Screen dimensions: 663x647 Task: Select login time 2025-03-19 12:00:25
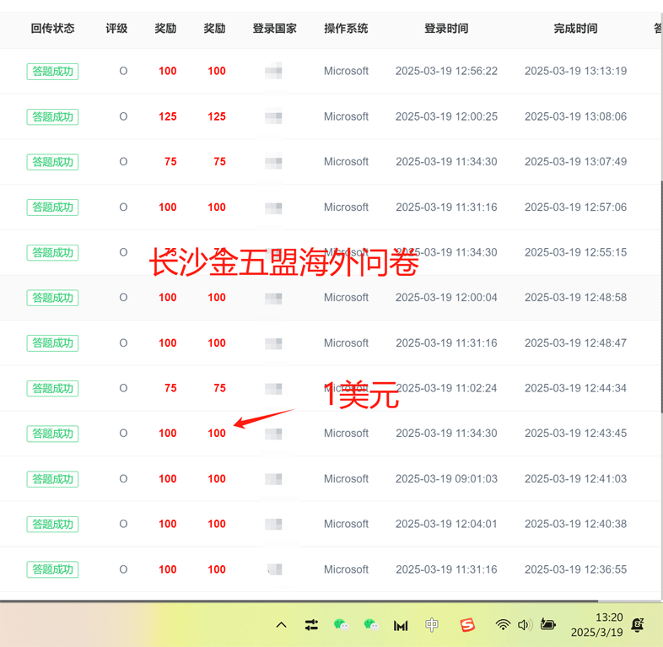pos(446,116)
